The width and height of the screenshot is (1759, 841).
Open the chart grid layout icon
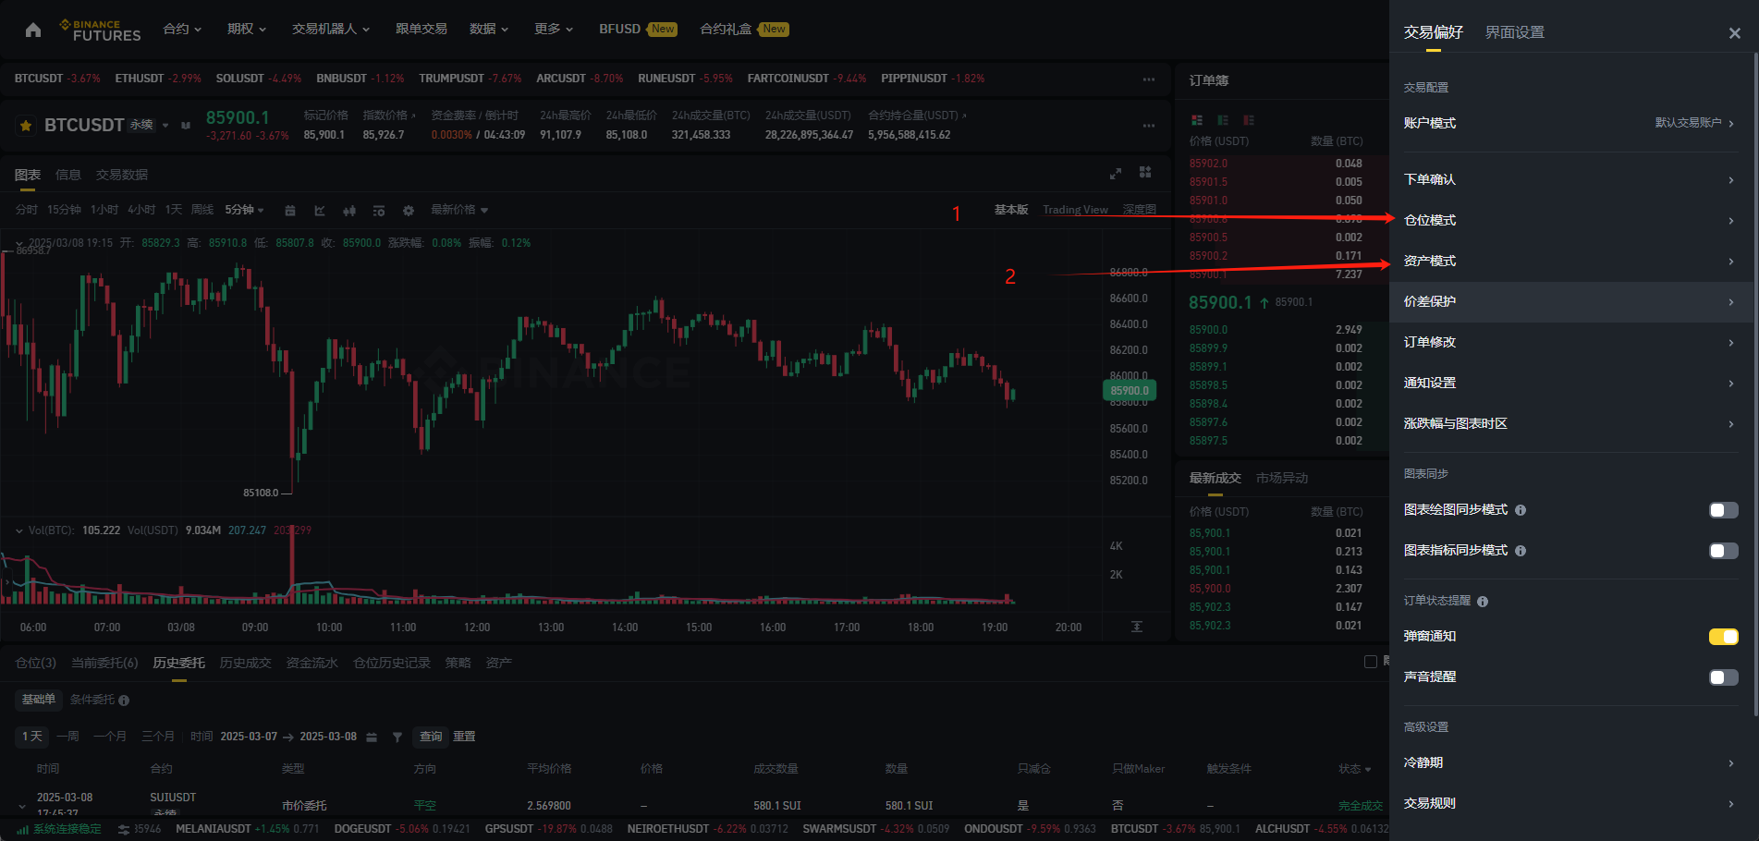click(x=1145, y=173)
